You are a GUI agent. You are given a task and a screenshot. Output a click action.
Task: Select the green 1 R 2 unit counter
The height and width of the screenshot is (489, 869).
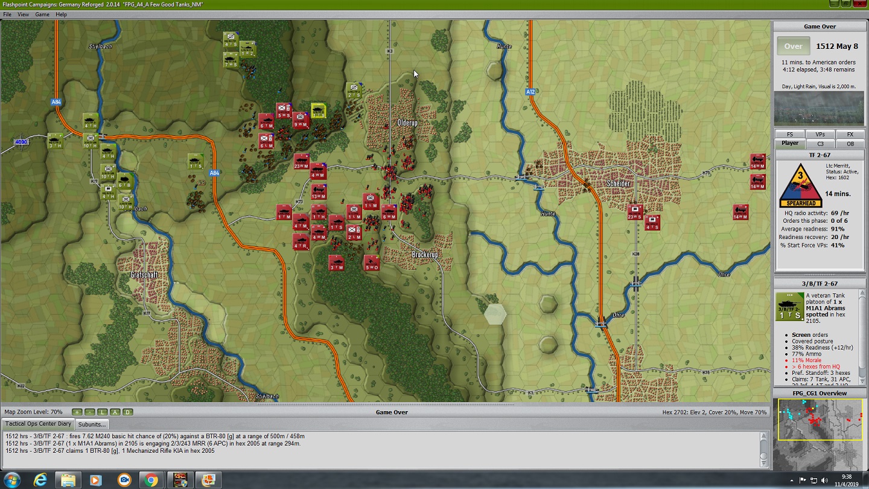tap(247, 50)
